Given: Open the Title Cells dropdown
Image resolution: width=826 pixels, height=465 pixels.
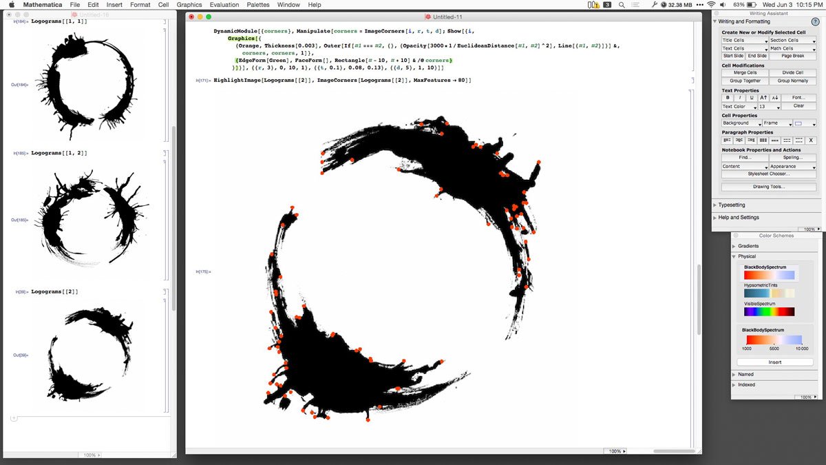Looking at the screenshot, I should coord(744,41).
